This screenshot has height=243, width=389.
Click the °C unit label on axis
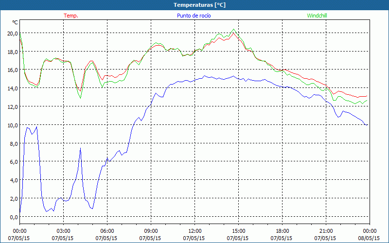[x=15, y=22]
